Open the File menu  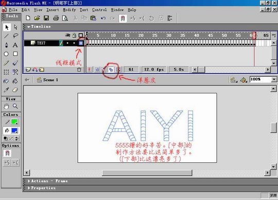point(13,10)
